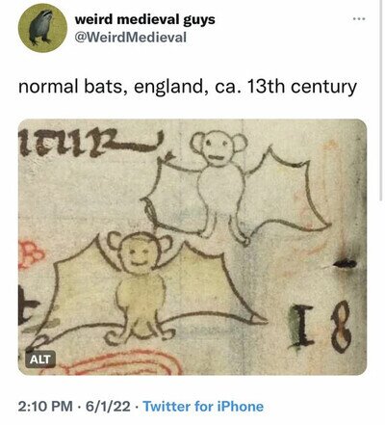Visit the @WeirdMedieval handle
The height and width of the screenshot is (425, 385).
coord(130,38)
